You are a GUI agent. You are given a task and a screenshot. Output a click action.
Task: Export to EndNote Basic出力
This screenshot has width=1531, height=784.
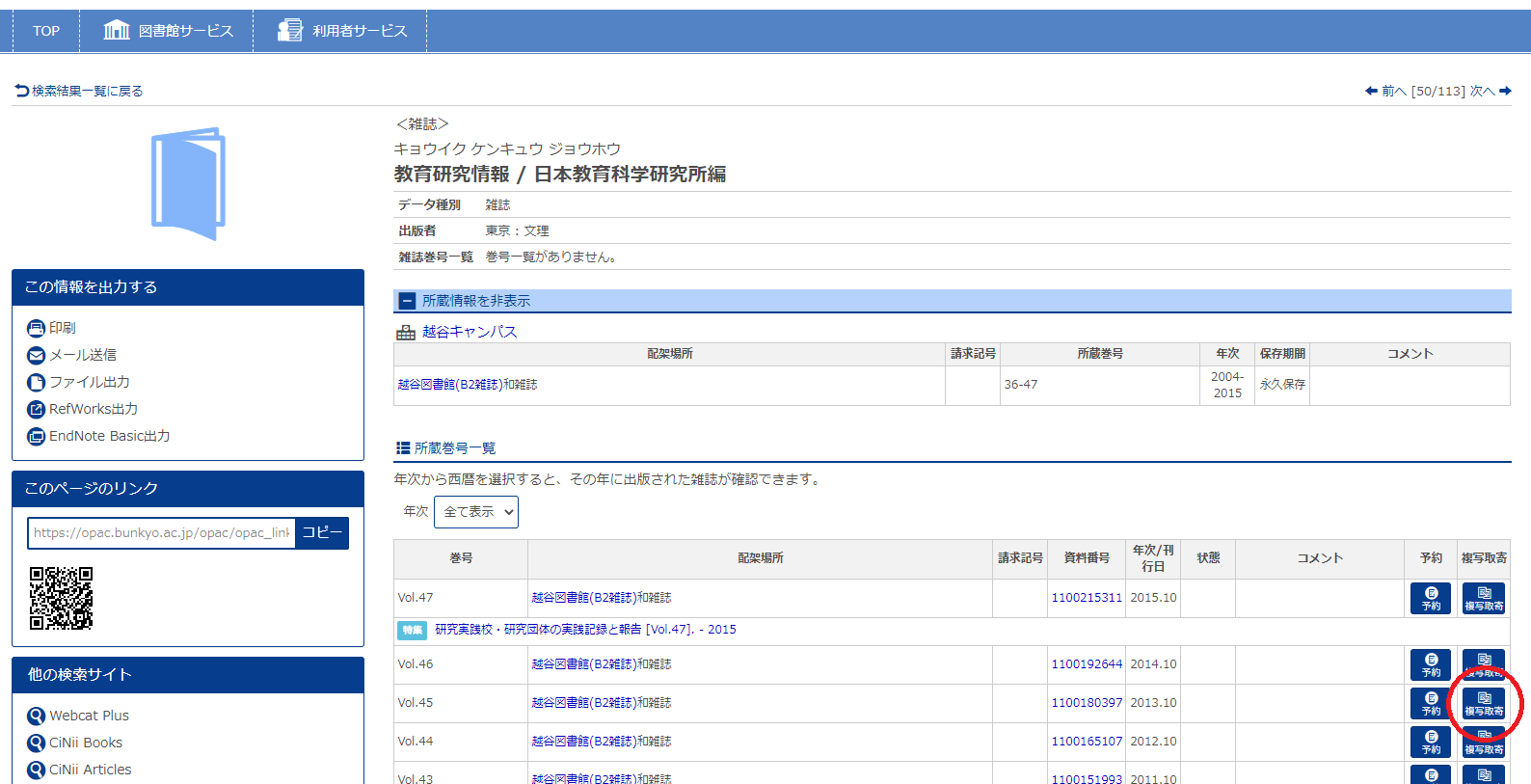99,436
